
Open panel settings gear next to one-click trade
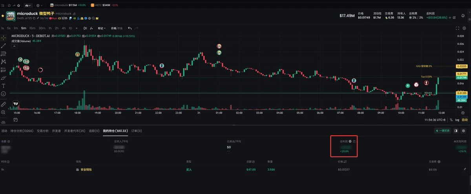coord(464,130)
